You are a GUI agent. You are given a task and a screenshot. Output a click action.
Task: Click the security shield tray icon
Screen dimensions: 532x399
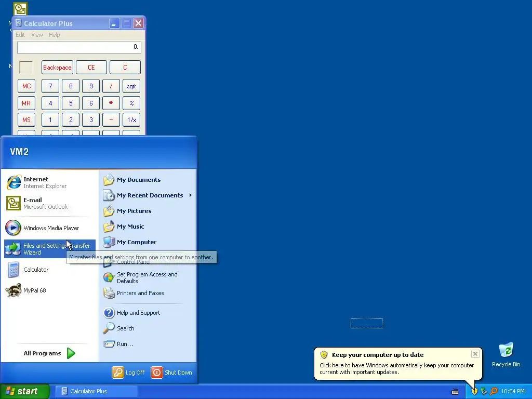coord(474,391)
